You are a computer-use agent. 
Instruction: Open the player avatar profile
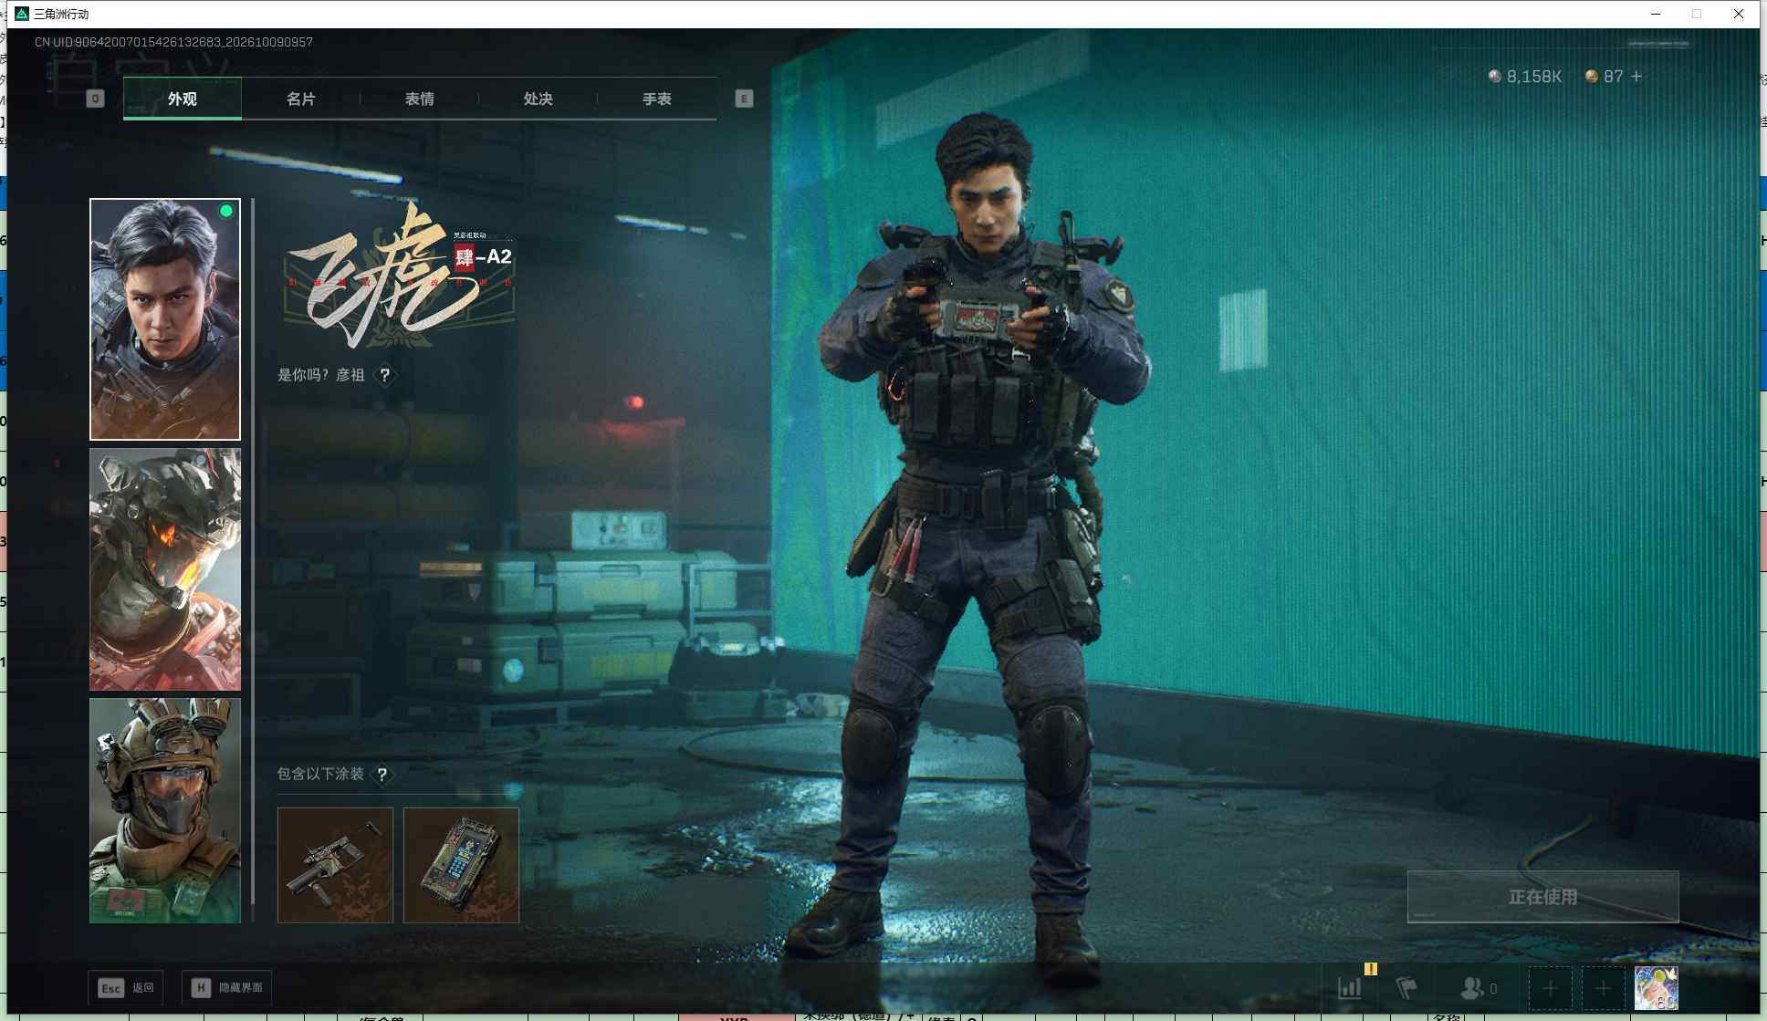pos(1656,988)
